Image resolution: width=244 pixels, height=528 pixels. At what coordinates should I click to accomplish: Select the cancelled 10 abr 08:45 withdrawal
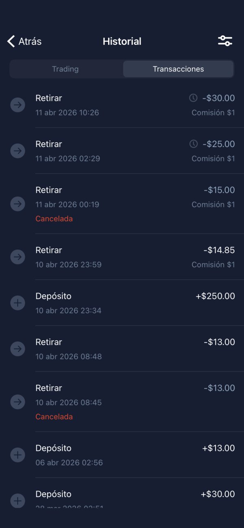click(122, 402)
